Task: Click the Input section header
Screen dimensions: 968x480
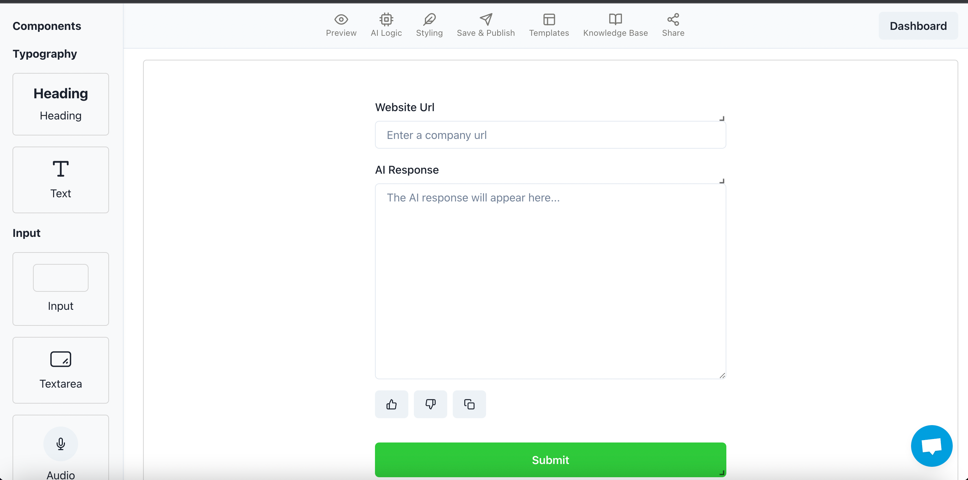Action: tap(26, 233)
